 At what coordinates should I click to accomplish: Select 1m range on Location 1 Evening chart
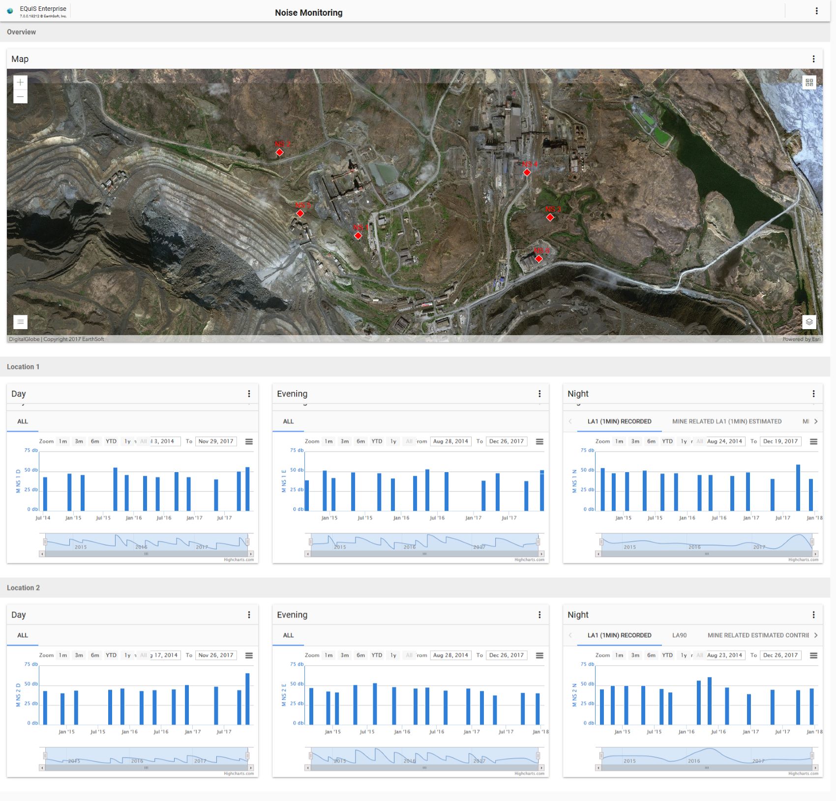coord(328,441)
